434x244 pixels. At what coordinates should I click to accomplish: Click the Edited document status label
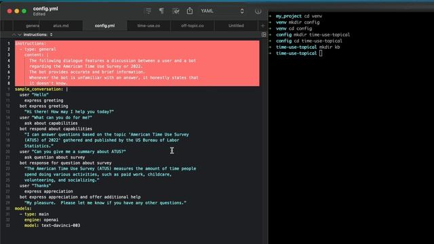39,14
